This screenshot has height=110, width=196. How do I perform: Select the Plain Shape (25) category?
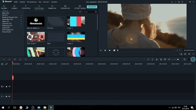tap(8, 30)
